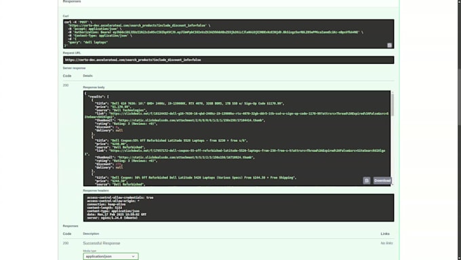The width and height of the screenshot is (461, 260).
Task: Click the response body scrollbar thumb
Action: click(x=393, y=105)
